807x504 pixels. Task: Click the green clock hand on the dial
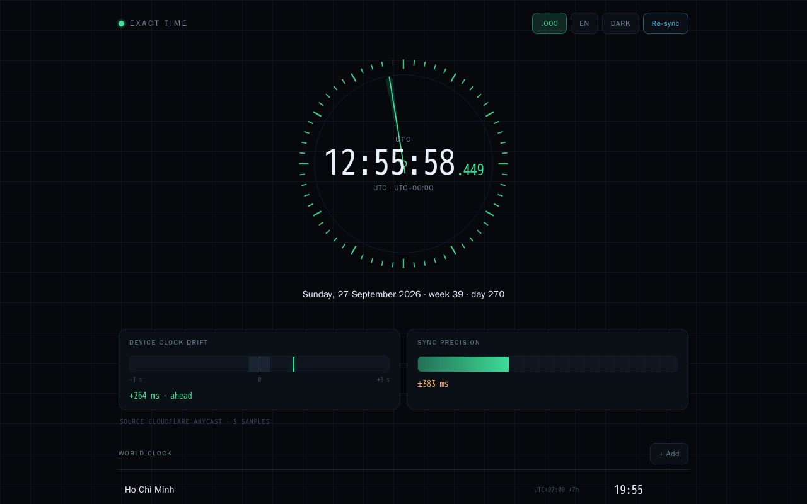click(396, 120)
